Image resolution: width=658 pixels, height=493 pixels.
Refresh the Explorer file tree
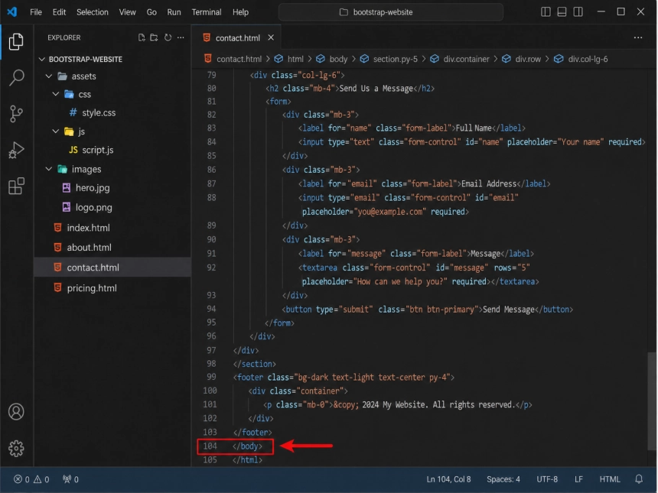[168, 37]
